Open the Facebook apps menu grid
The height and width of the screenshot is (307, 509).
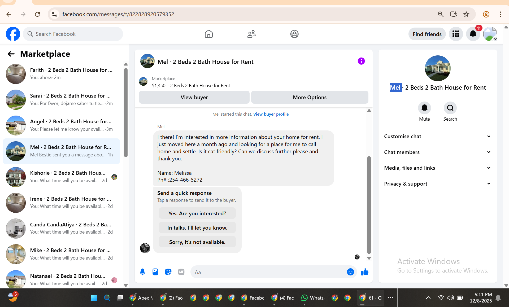pos(456,34)
